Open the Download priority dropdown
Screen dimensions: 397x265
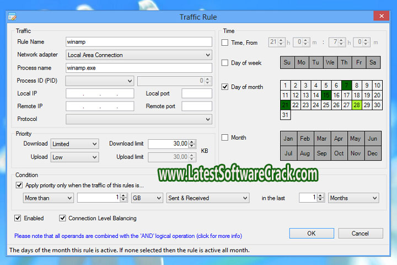coord(74,144)
